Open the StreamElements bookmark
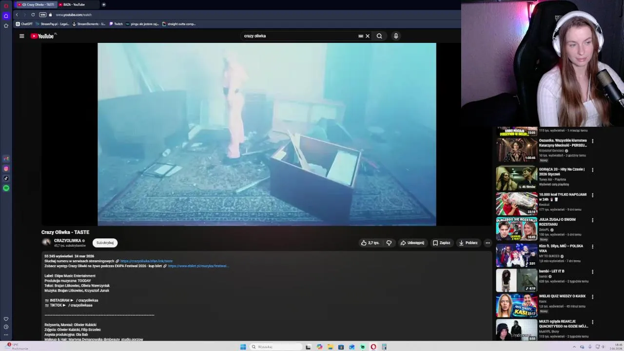 tap(89, 24)
